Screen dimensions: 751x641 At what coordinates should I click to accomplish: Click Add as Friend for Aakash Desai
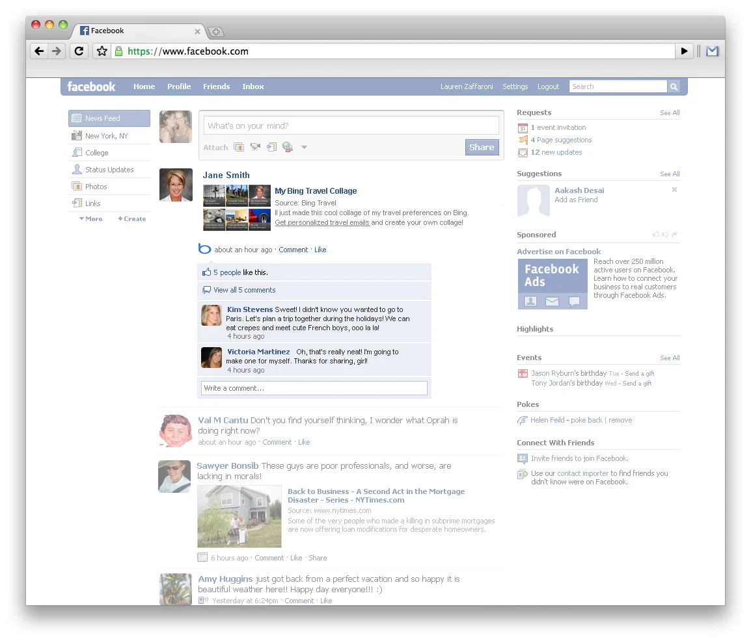coord(576,200)
